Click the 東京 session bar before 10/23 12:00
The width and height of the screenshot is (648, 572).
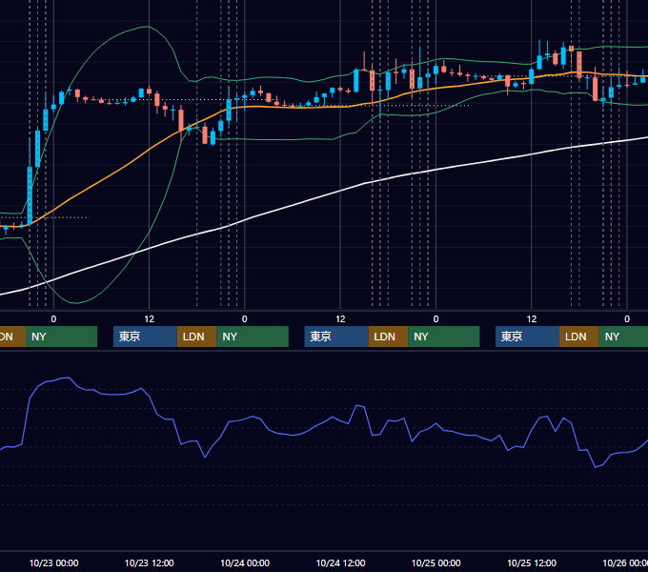click(x=145, y=337)
